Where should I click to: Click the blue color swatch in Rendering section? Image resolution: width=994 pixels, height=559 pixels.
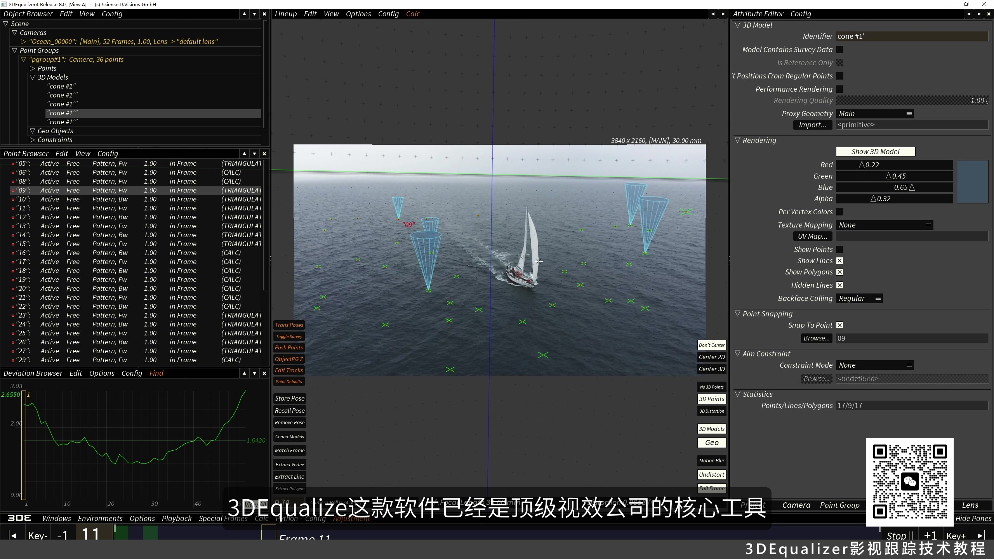(973, 182)
